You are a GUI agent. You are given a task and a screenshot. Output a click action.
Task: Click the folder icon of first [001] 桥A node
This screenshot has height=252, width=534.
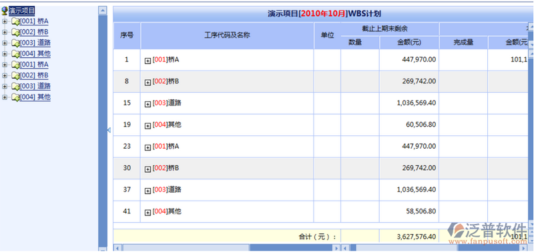[x=15, y=22]
